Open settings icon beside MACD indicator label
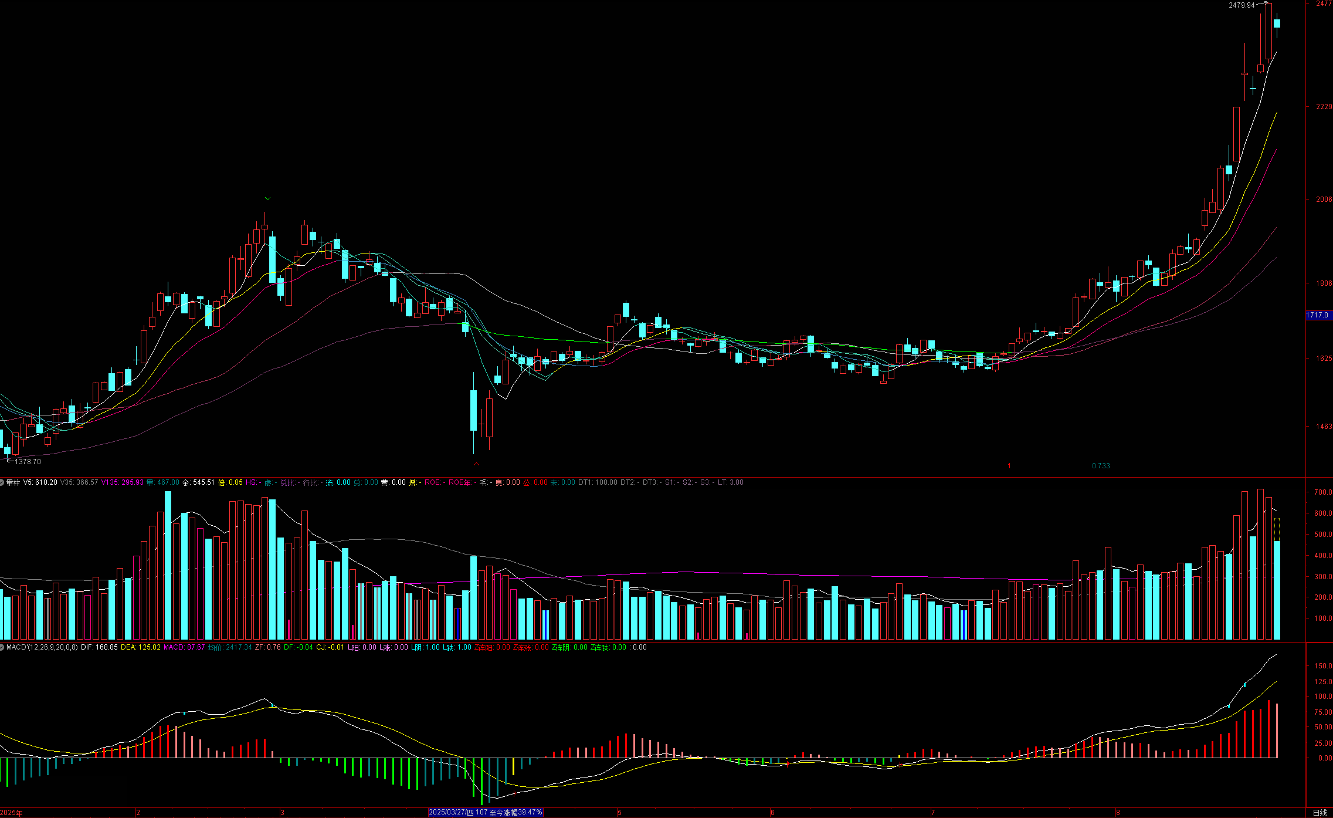 [2, 647]
